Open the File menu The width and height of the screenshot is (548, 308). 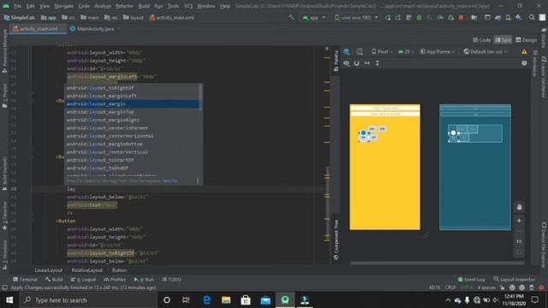(x=17, y=6)
